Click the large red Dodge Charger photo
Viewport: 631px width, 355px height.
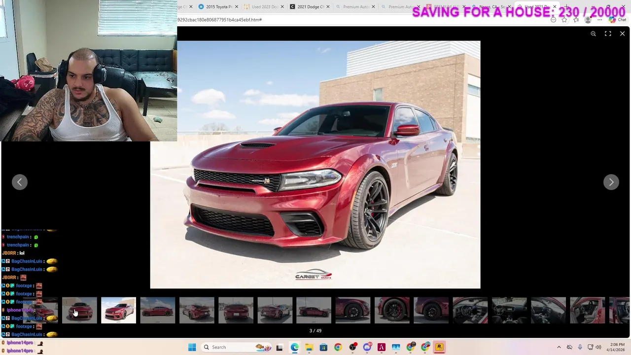click(x=315, y=165)
